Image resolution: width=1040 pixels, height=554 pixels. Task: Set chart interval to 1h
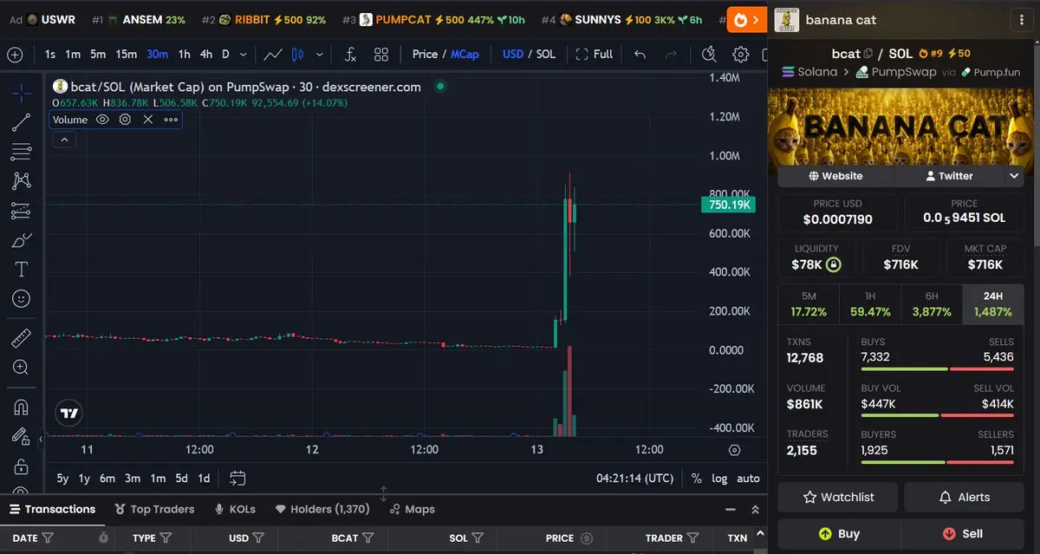click(x=185, y=54)
